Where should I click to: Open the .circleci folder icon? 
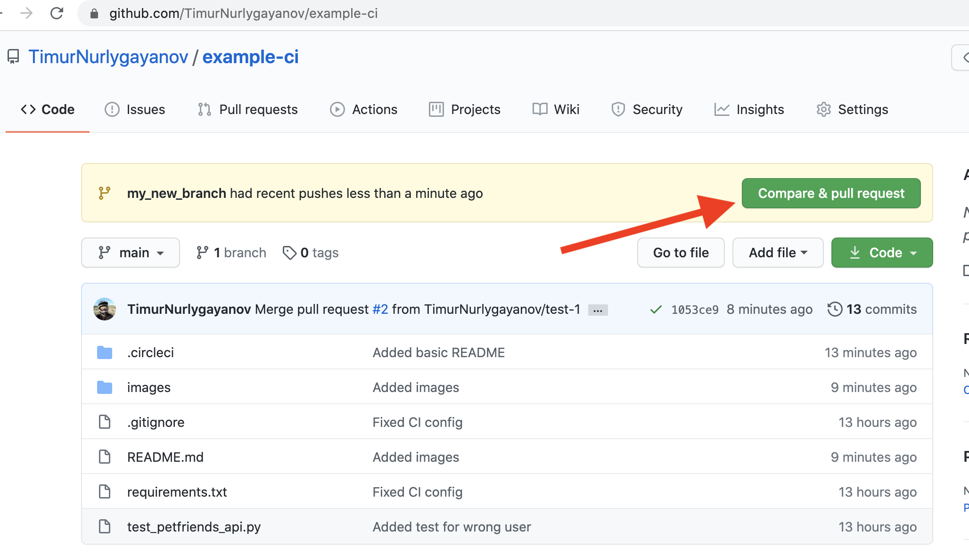tap(105, 352)
